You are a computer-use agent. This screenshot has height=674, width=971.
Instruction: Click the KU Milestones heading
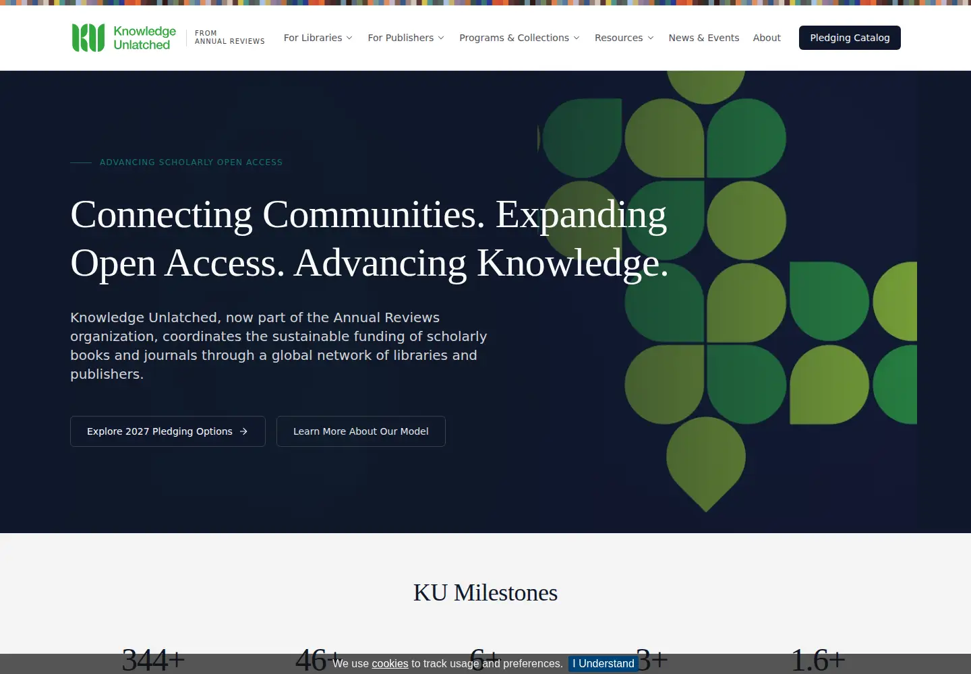pyautogui.click(x=486, y=592)
